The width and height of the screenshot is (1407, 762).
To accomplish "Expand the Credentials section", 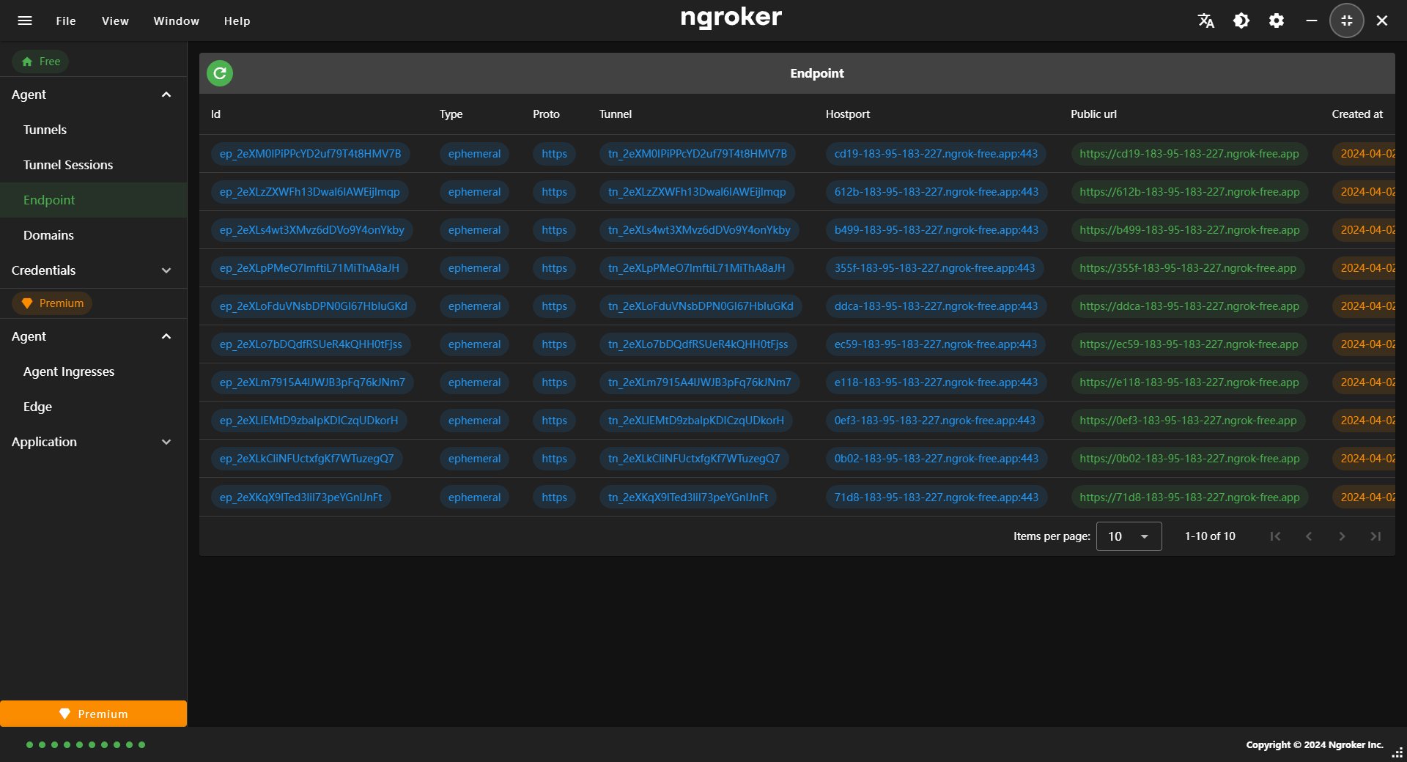I will click(x=93, y=270).
